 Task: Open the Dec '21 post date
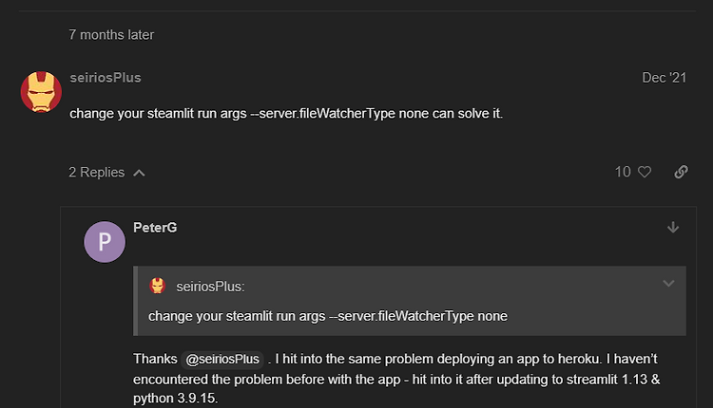[664, 78]
